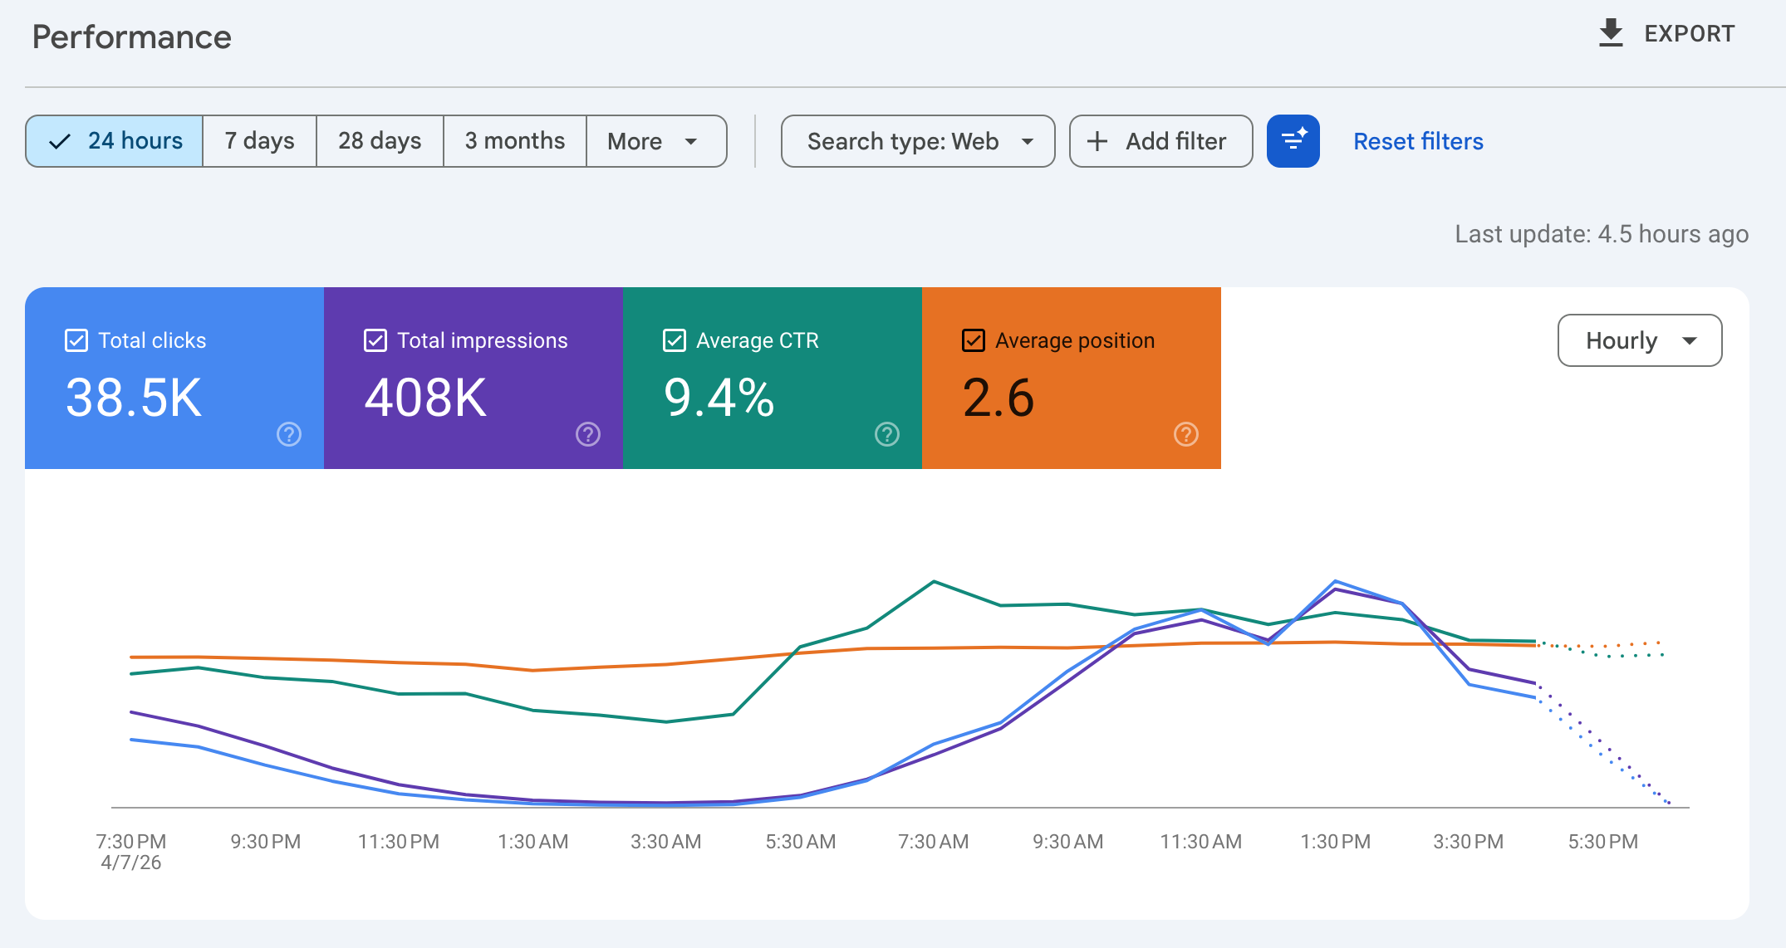The image size is (1786, 948).
Task: Click the export download icon
Action: pos(1610,33)
